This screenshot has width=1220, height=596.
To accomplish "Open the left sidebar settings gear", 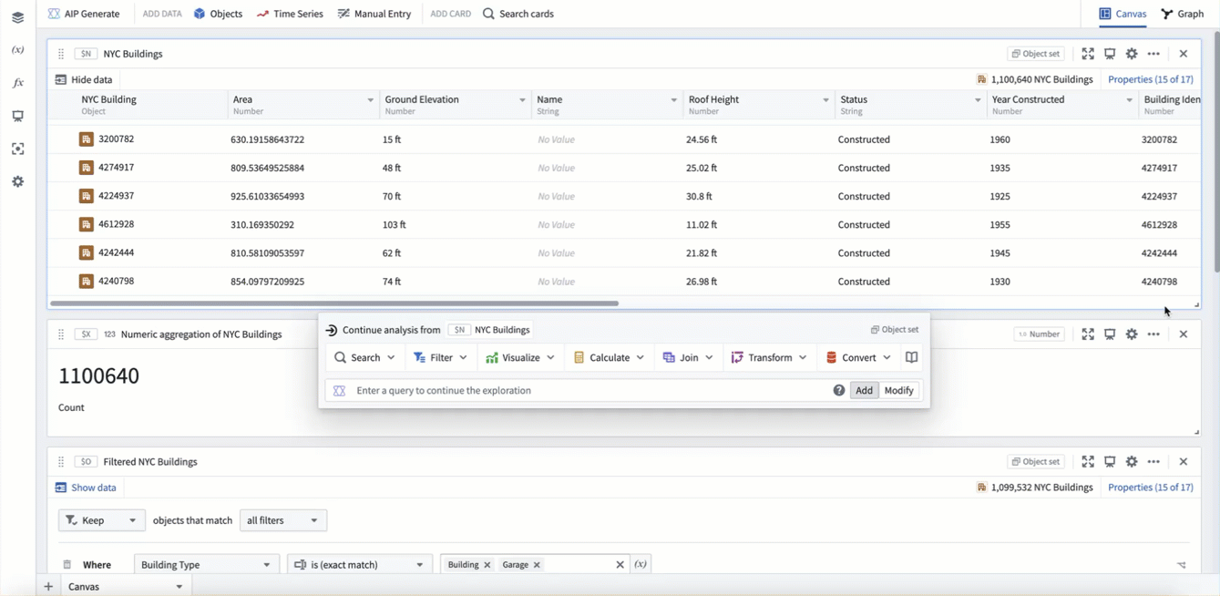I will (x=17, y=181).
